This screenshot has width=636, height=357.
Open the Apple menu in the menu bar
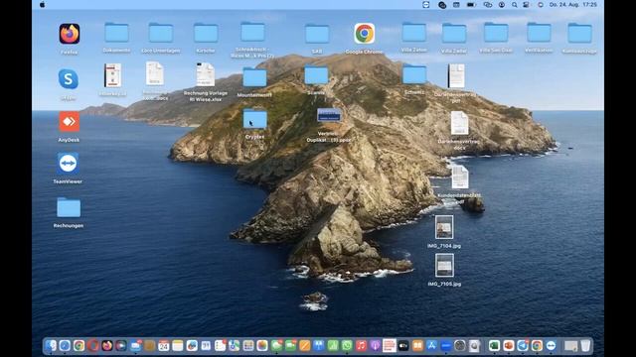tap(43, 4)
